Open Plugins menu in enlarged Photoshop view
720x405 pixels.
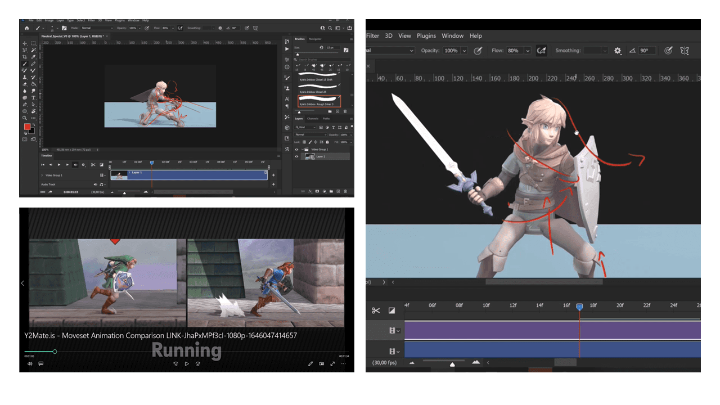[426, 35]
